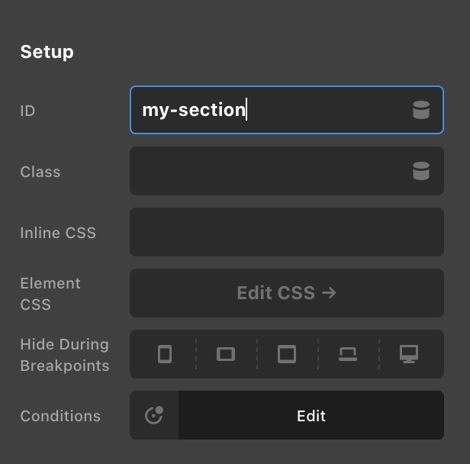The height and width of the screenshot is (464, 470).
Task: Click the Conditions label text
Action: tap(60, 416)
